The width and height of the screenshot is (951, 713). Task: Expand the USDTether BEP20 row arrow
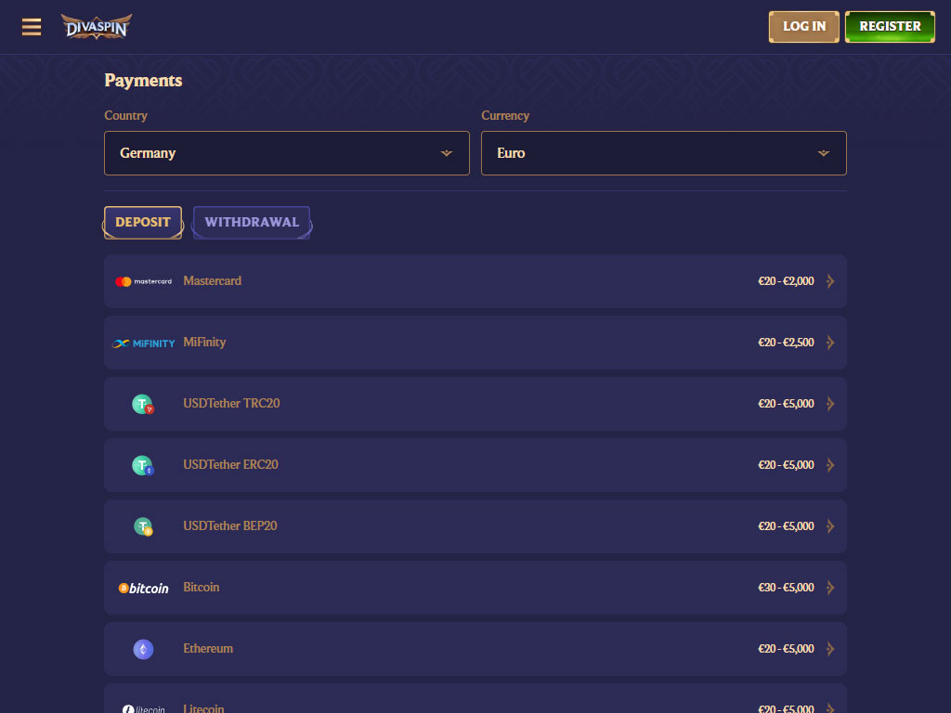pyautogui.click(x=830, y=526)
